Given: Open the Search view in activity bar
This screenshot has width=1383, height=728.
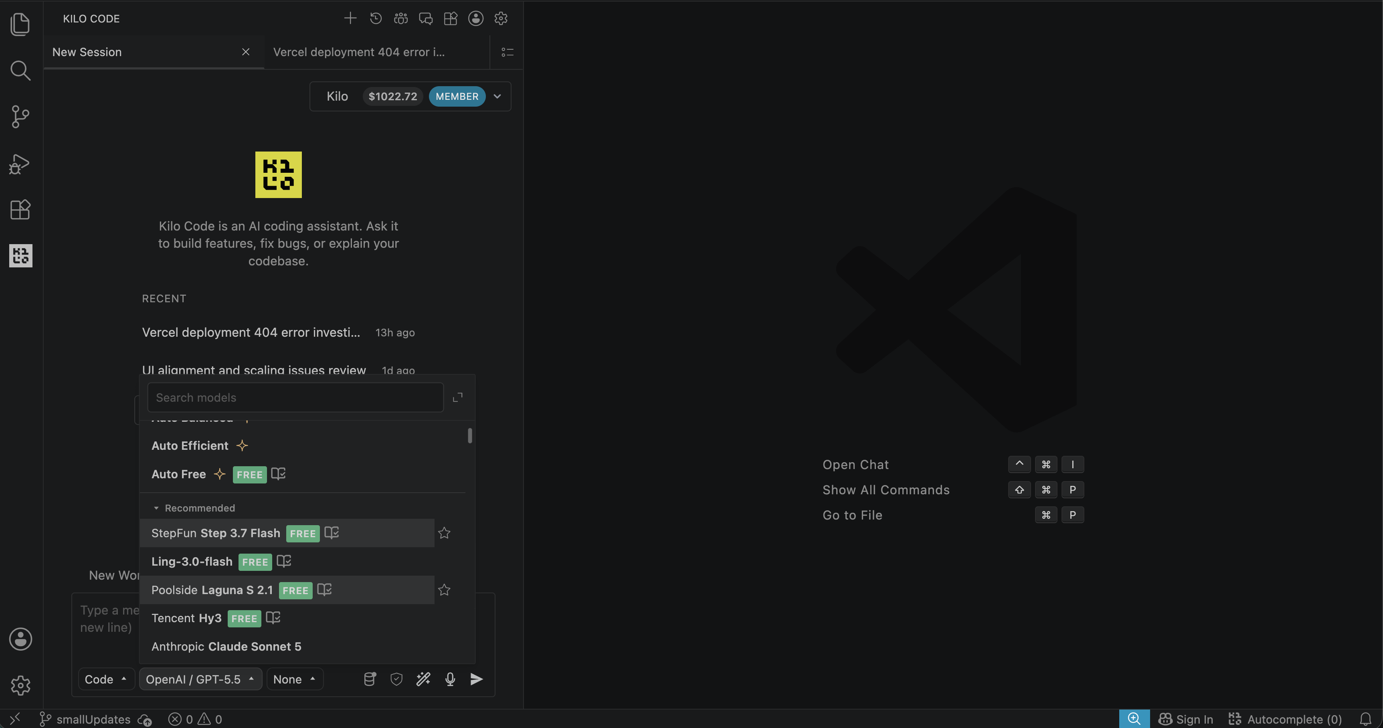Looking at the screenshot, I should pyautogui.click(x=20, y=70).
